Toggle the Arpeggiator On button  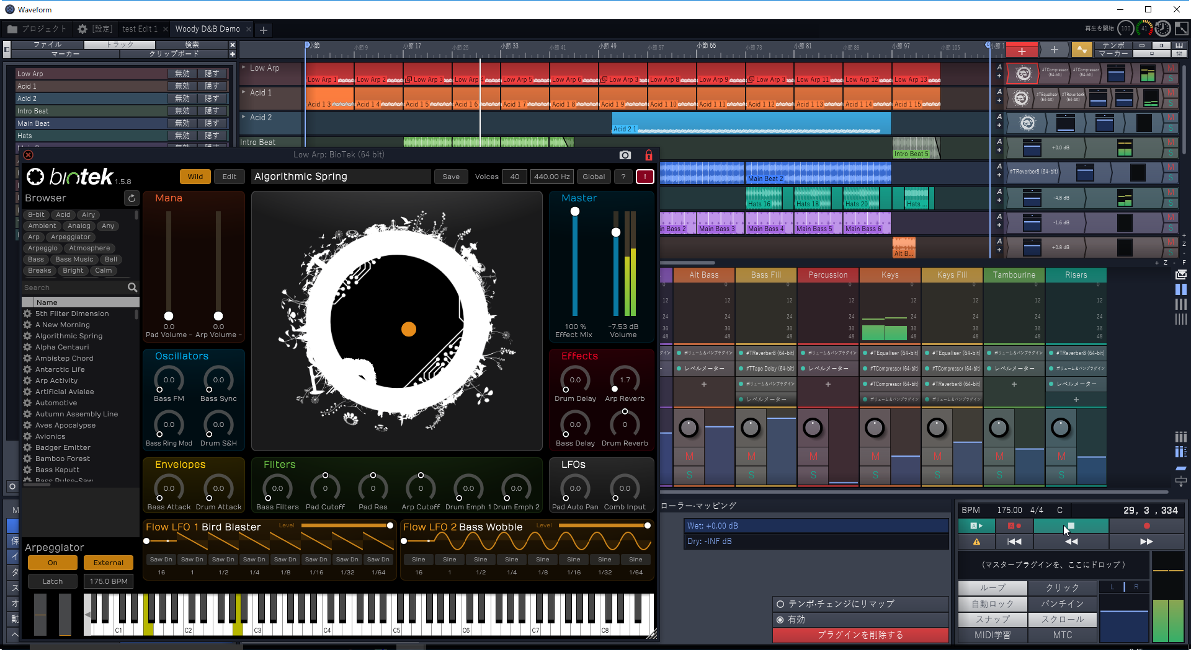click(53, 563)
